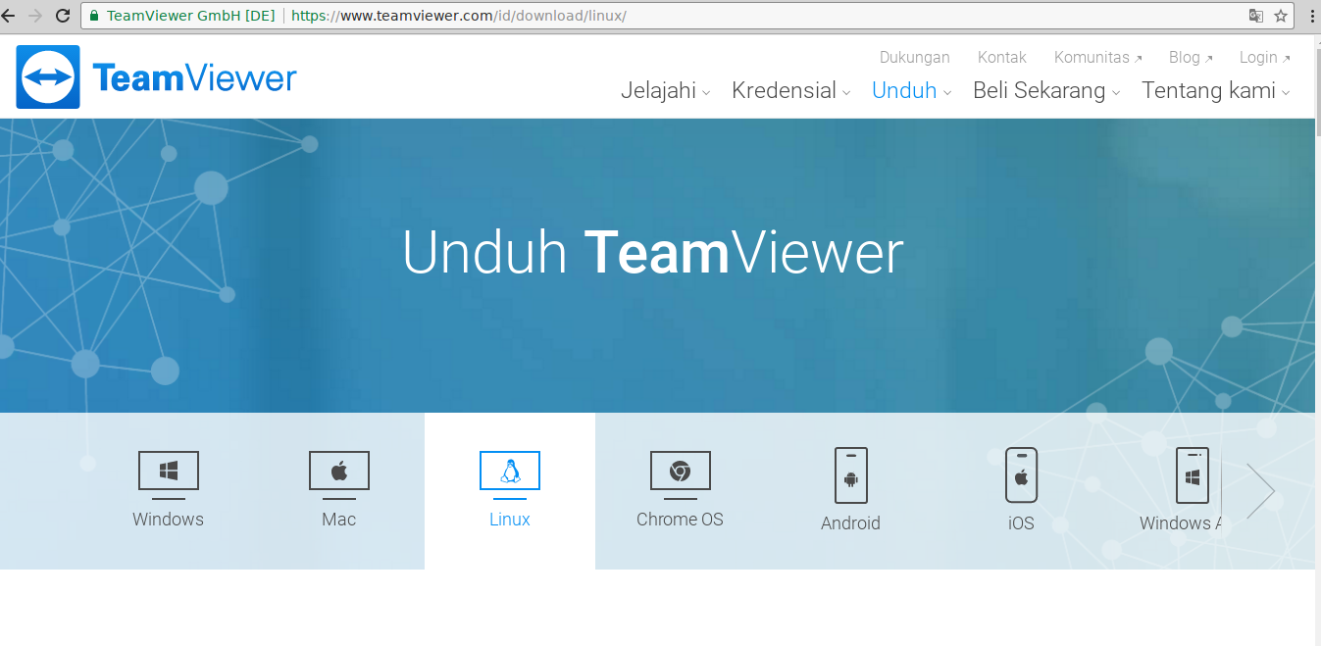
Task: Click the HTTPS padlock security indicator
Action: tap(93, 16)
